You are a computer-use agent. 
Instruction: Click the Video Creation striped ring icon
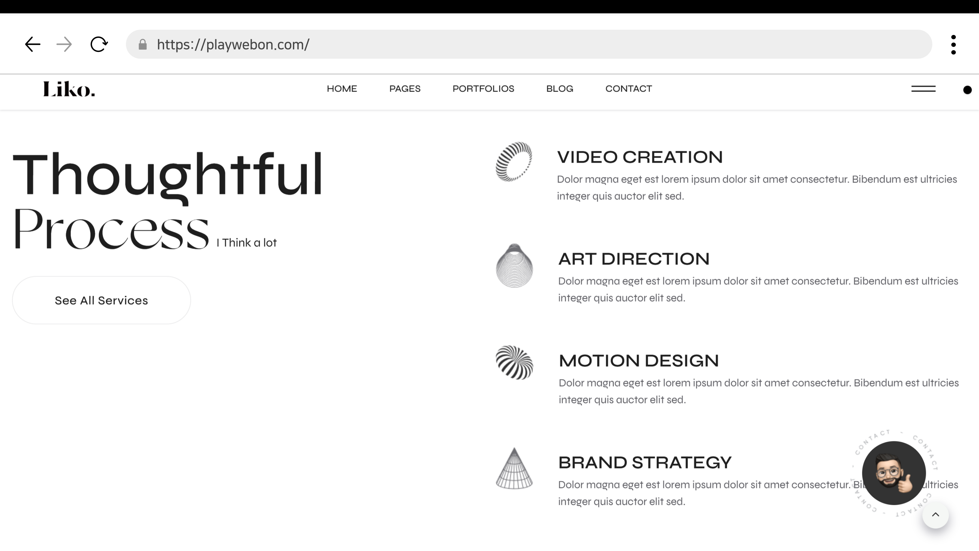[514, 161]
